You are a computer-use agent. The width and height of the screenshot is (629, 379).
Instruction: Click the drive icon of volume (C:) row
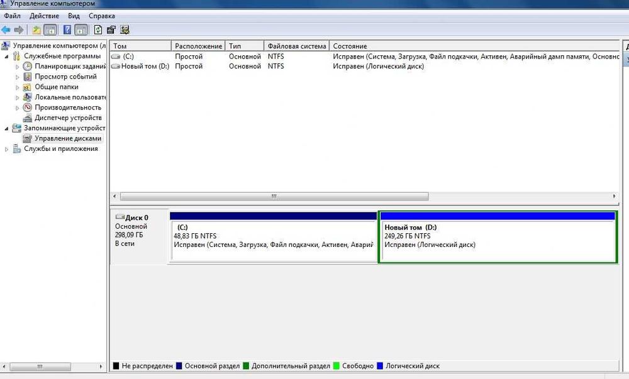tap(116, 57)
